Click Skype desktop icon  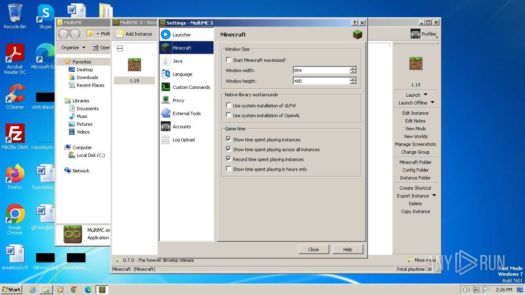tap(46, 13)
